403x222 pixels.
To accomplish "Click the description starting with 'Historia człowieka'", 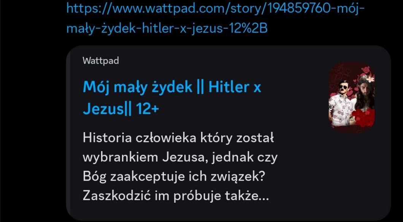I will click(180, 167).
